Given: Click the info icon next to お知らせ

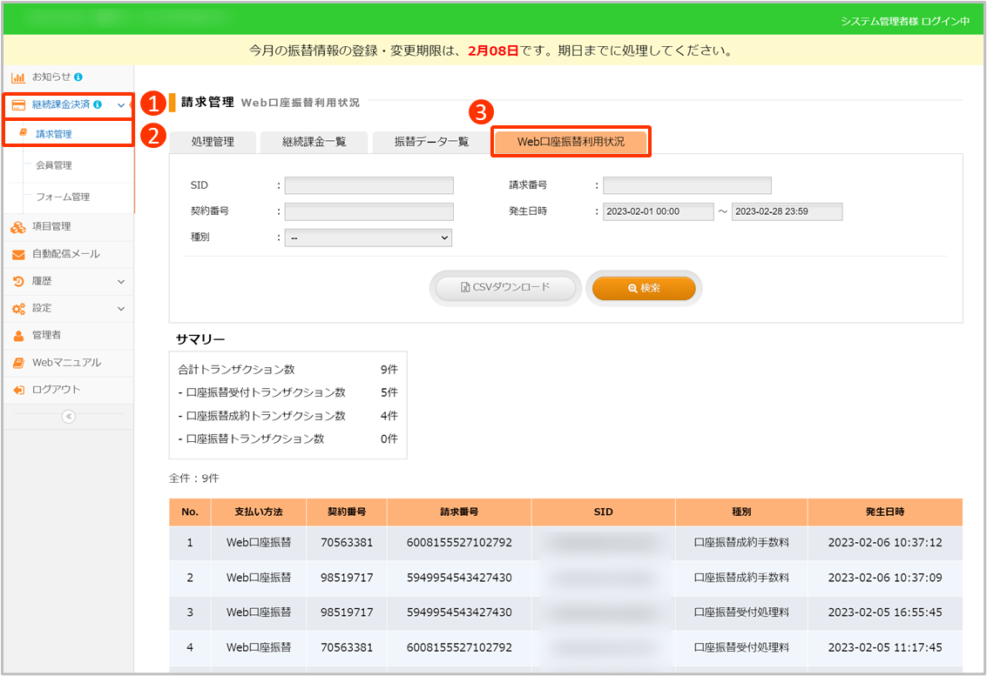Looking at the screenshot, I should (78, 77).
